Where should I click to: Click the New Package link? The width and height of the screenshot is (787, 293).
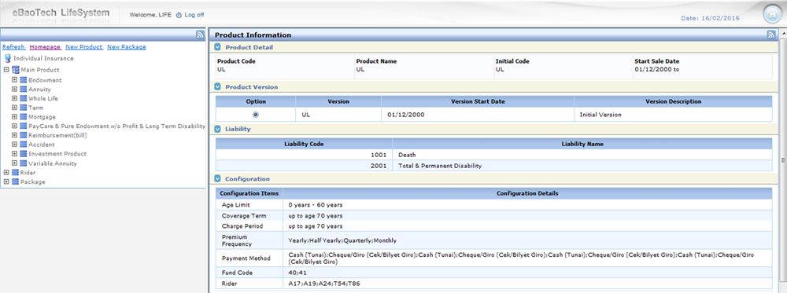(127, 47)
